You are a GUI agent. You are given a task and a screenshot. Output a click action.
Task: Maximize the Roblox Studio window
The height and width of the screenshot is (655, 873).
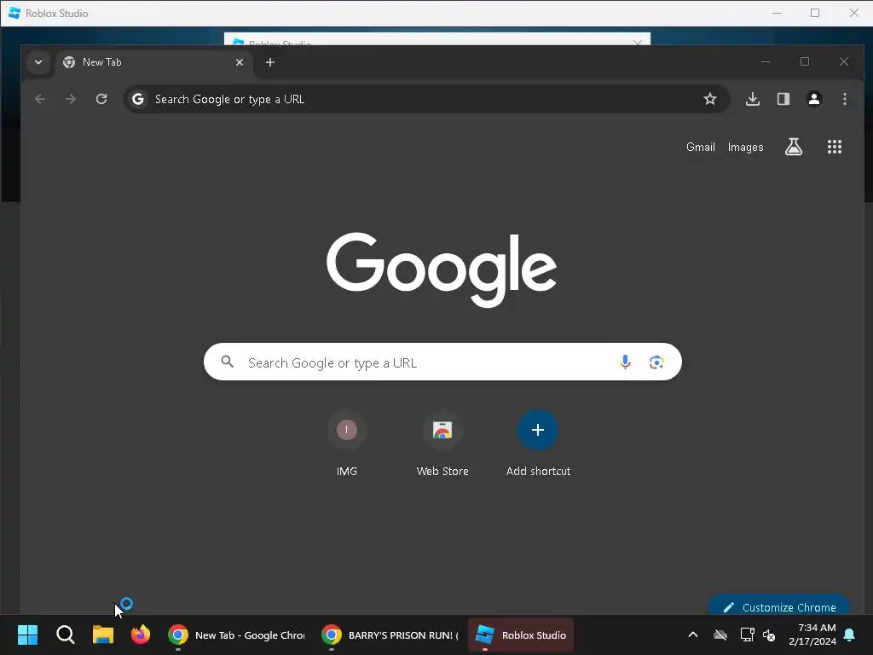pyautogui.click(x=815, y=13)
